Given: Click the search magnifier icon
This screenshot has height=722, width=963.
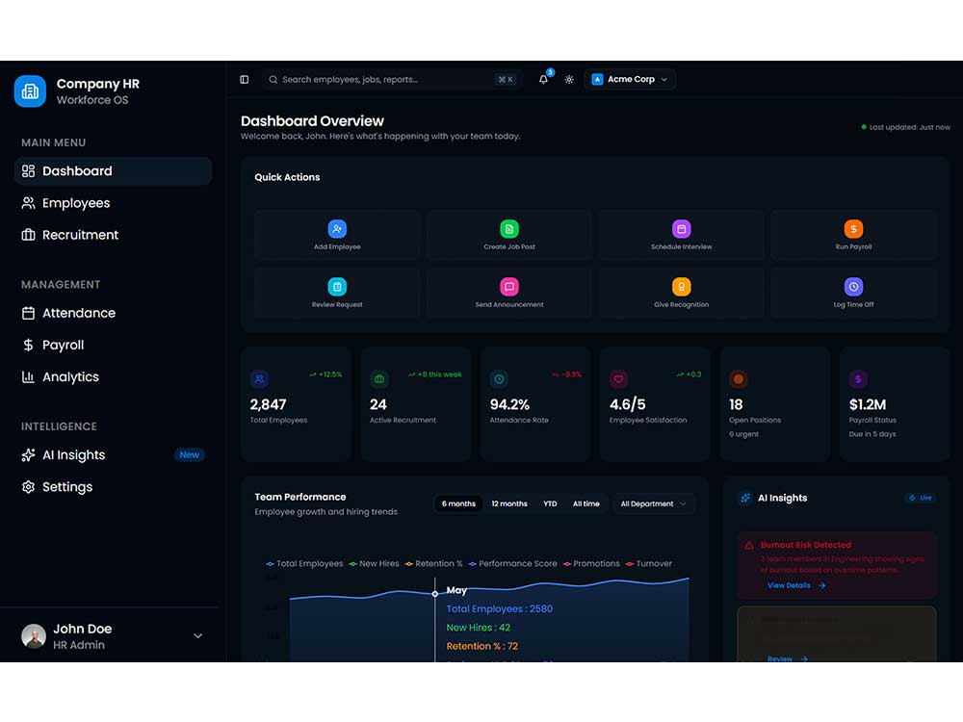Looking at the screenshot, I should point(273,79).
